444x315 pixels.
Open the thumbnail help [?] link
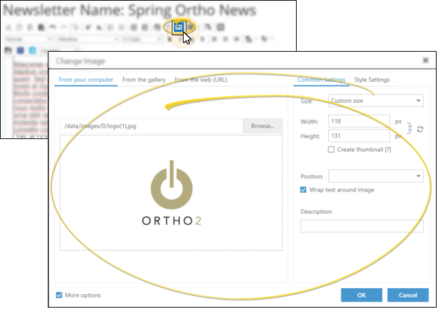tap(387, 150)
